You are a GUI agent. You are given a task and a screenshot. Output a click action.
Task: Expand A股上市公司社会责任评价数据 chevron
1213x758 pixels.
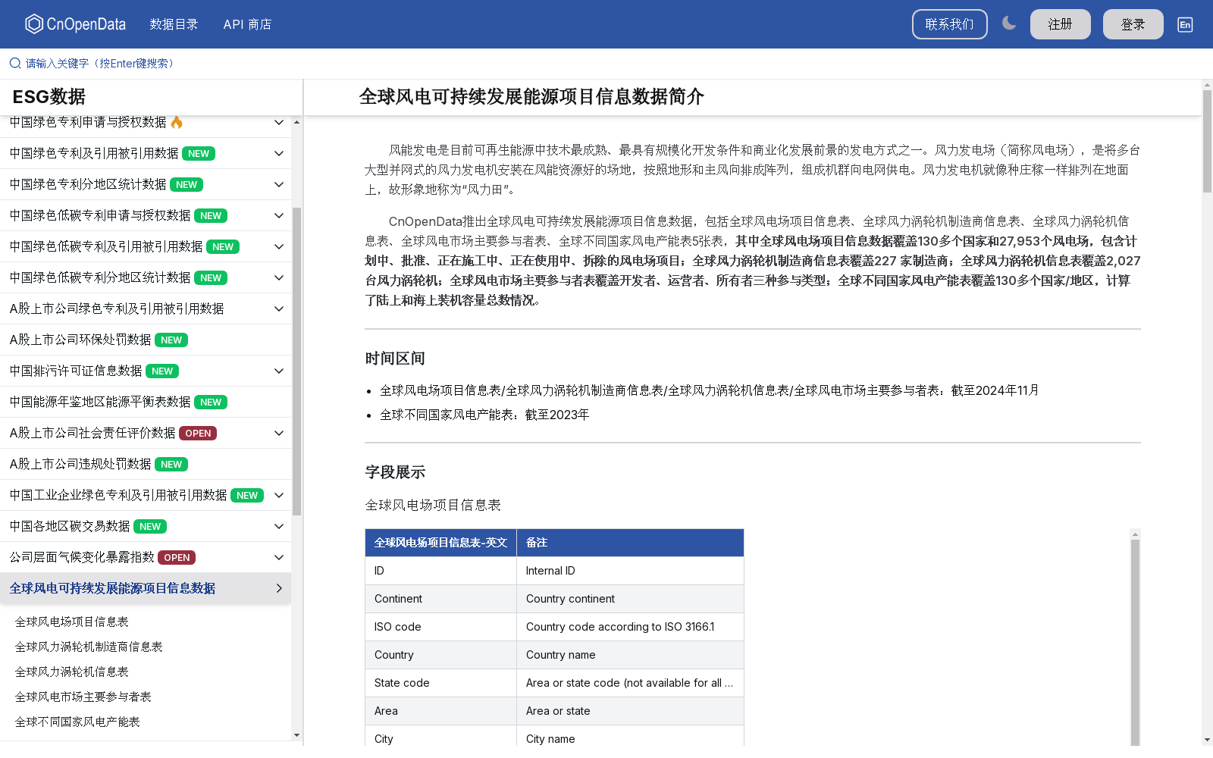279,433
